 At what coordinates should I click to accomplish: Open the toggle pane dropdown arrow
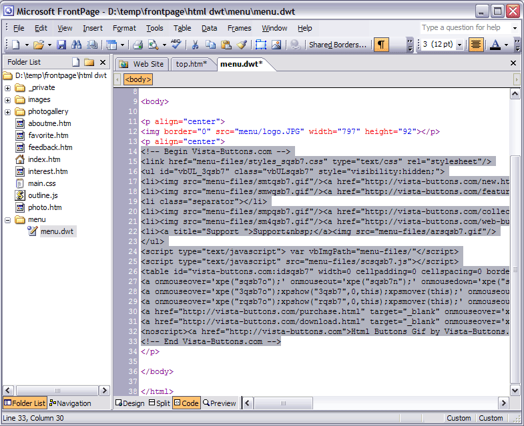[x=122, y=45]
